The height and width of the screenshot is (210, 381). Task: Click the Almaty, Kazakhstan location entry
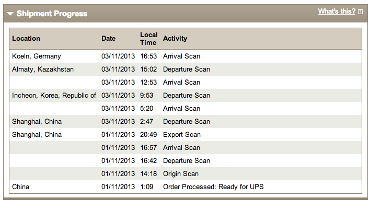(43, 69)
